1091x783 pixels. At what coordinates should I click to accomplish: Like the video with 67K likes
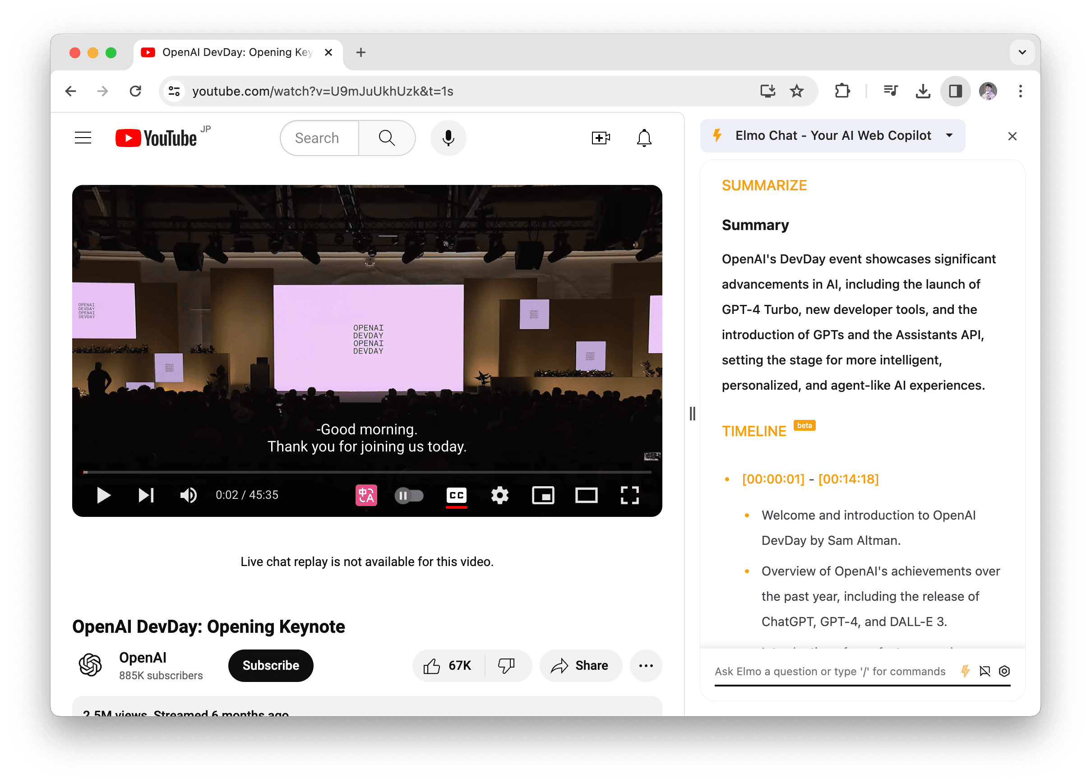pos(448,665)
